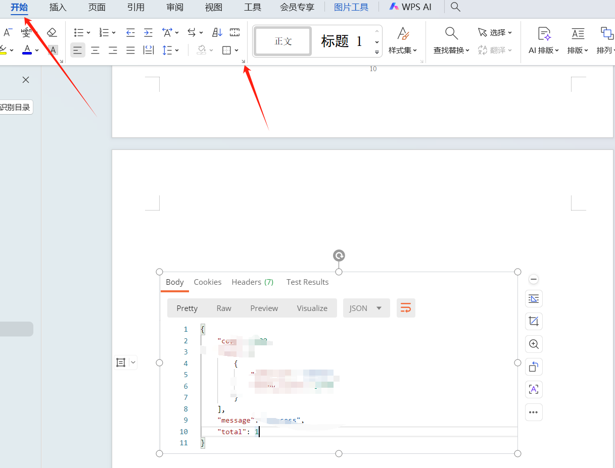Click the rotate image icon in the side toolbar
The image size is (615, 468).
pyautogui.click(x=534, y=367)
